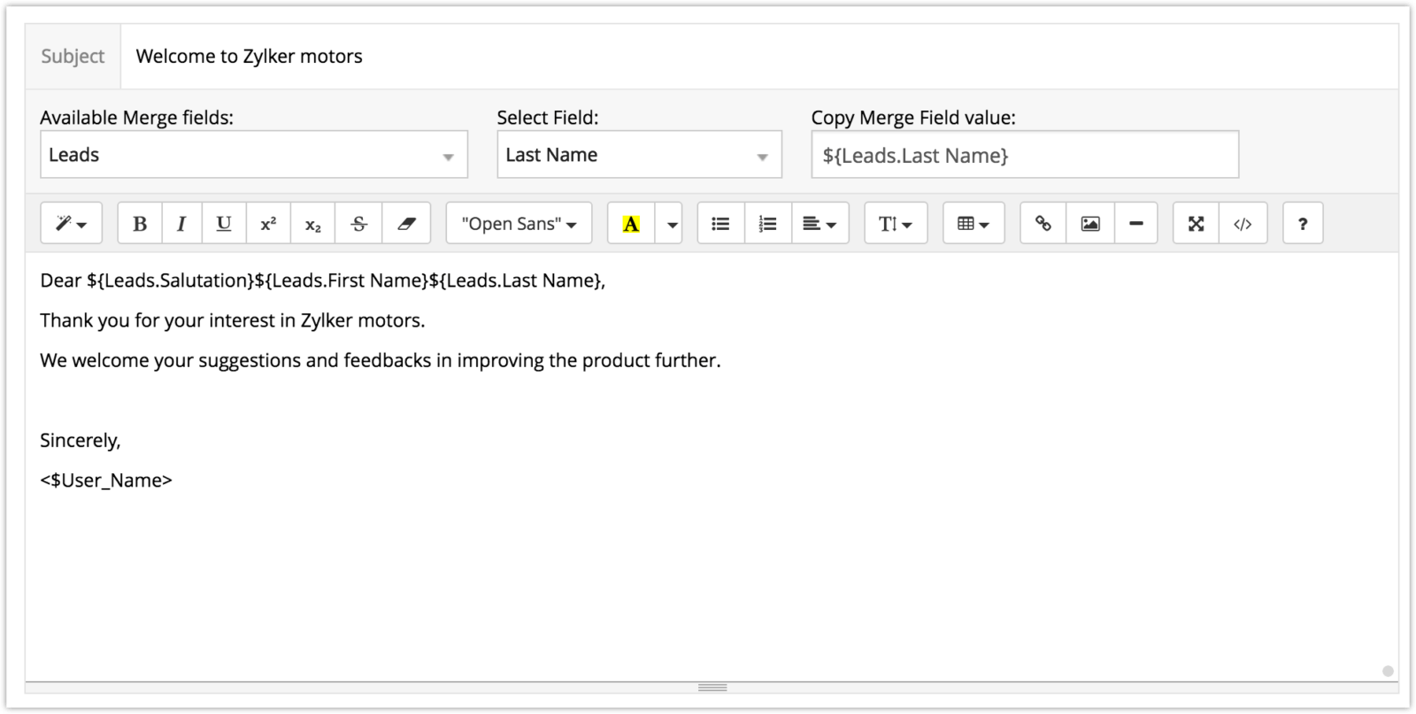This screenshot has height=714, width=1416.
Task: Apply superscript formatting
Action: 268,224
